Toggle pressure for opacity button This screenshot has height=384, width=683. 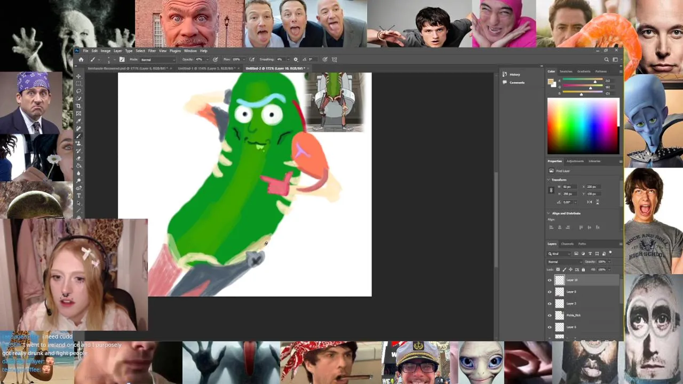[x=216, y=59]
